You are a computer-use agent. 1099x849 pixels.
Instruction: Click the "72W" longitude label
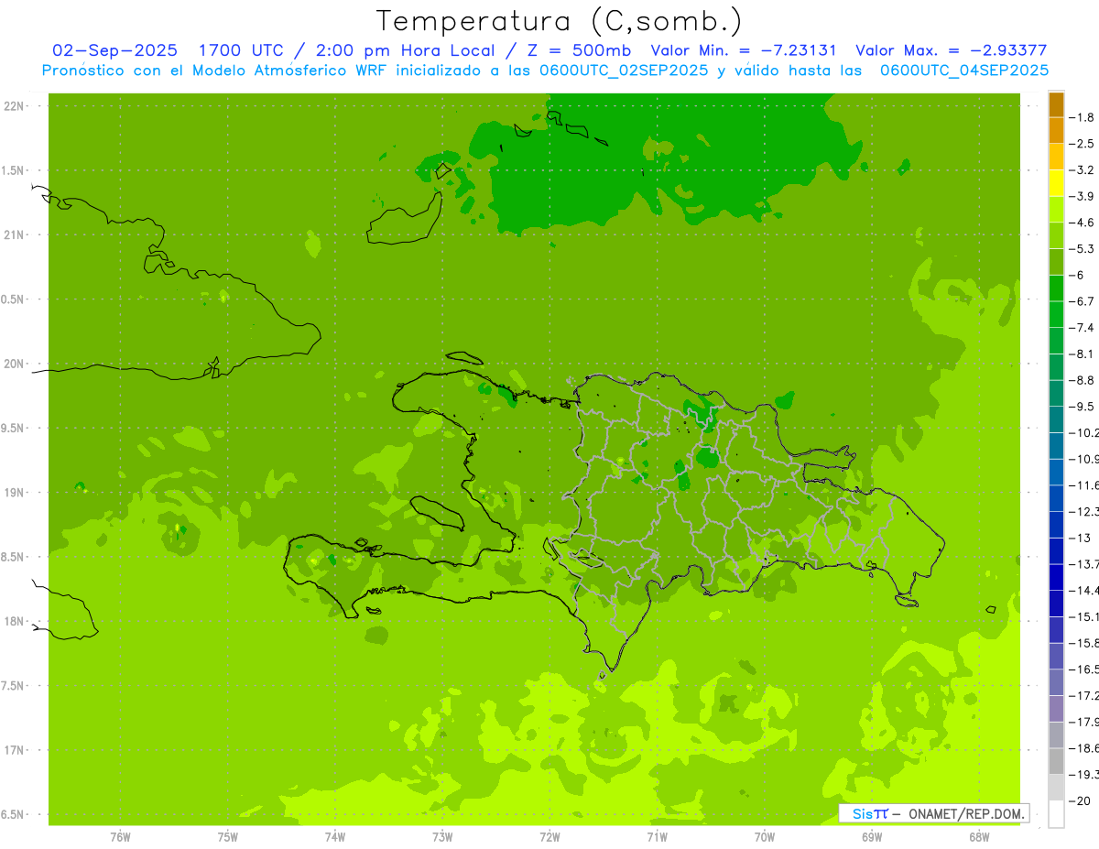pyautogui.click(x=549, y=837)
